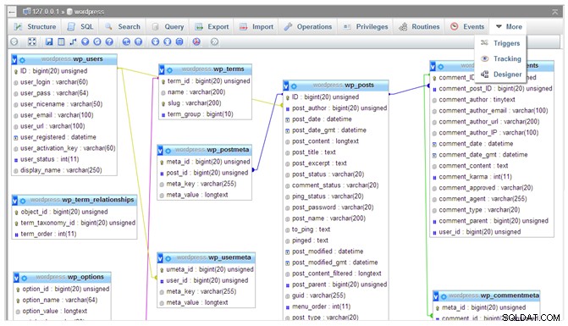Save table positions using the floppy disk icon
This screenshot has height=326, width=568.
49,41
